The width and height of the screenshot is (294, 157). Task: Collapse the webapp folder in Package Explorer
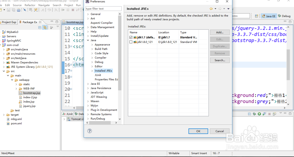click(x=12, y=80)
